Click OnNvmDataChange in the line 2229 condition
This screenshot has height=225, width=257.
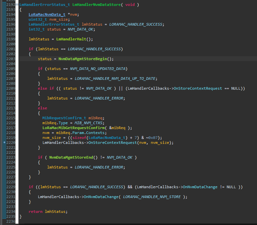tap(200, 187)
